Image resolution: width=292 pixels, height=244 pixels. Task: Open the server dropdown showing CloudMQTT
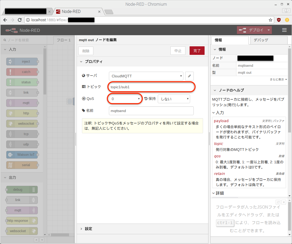[146, 76]
